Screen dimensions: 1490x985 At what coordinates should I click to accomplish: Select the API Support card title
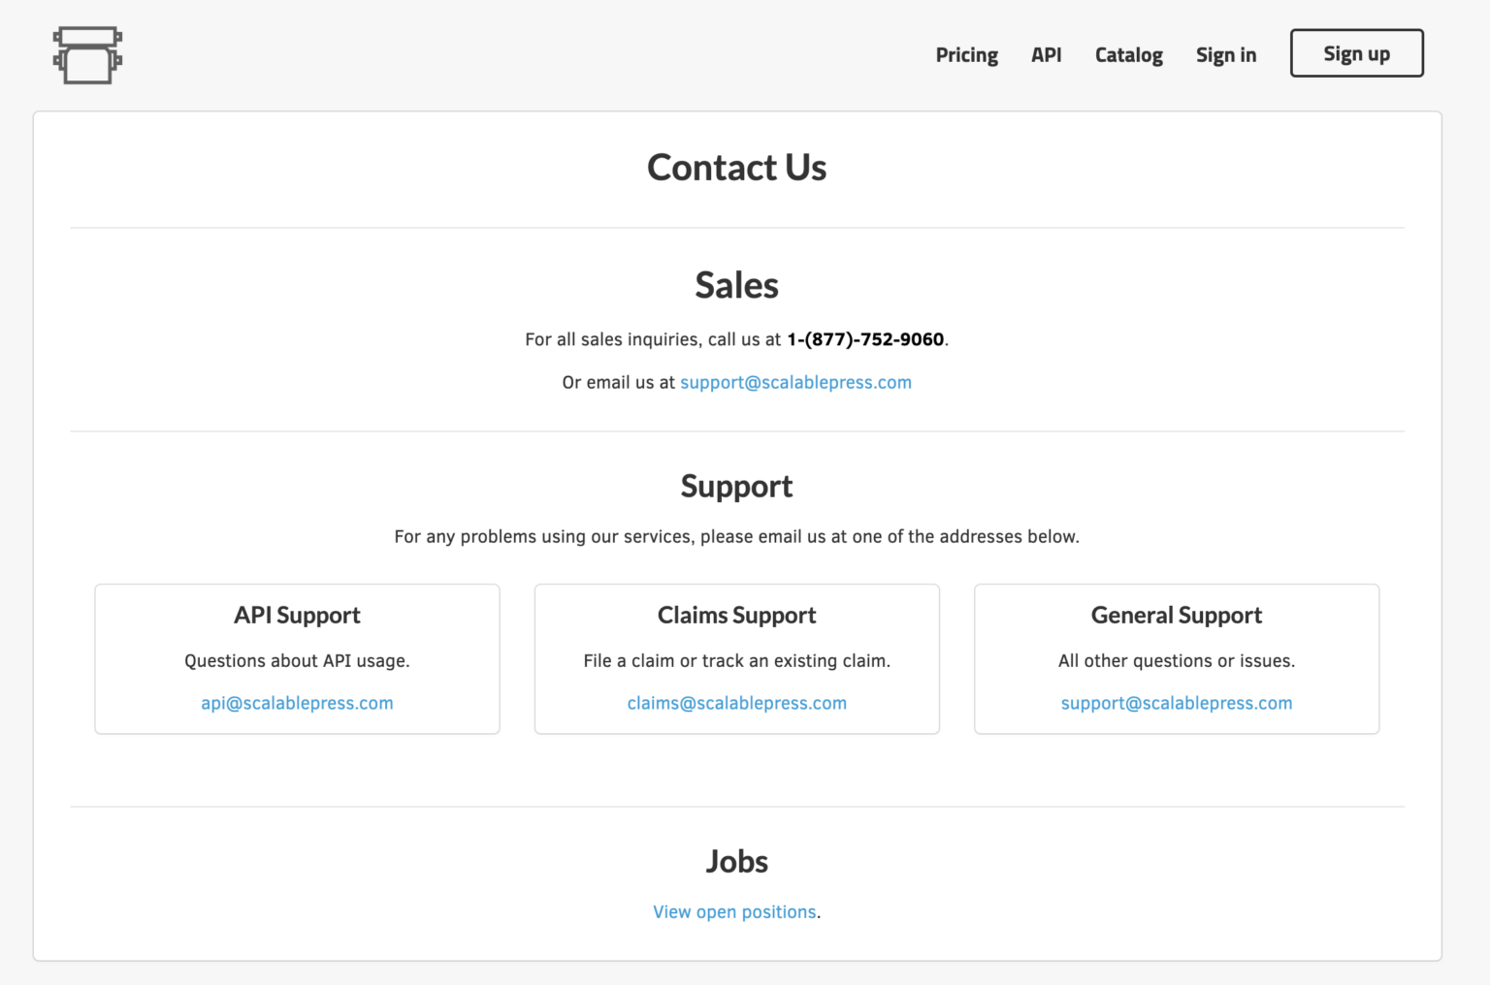point(297,616)
